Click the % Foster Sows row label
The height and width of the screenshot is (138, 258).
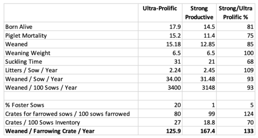[25, 105]
